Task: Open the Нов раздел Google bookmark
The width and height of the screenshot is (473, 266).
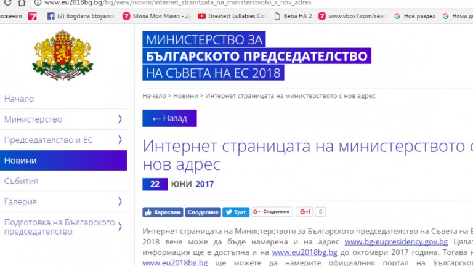Action: pos(414,16)
